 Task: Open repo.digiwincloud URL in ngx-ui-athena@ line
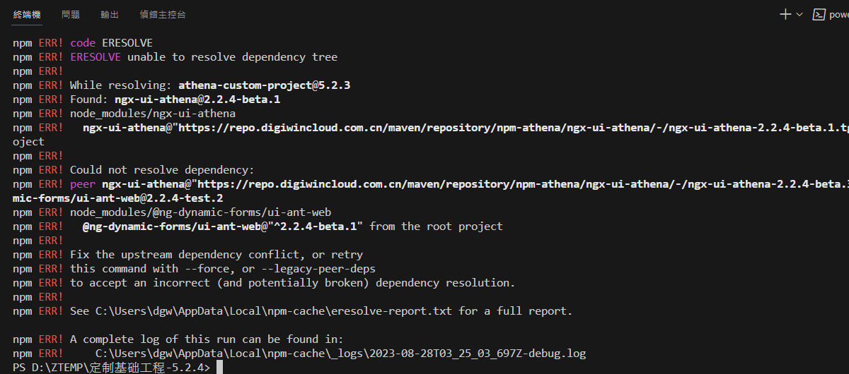[513, 128]
